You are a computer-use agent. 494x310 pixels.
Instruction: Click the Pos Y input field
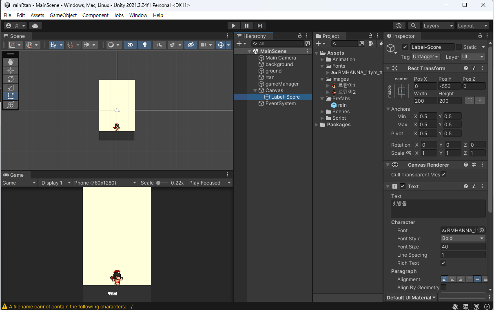click(450, 86)
